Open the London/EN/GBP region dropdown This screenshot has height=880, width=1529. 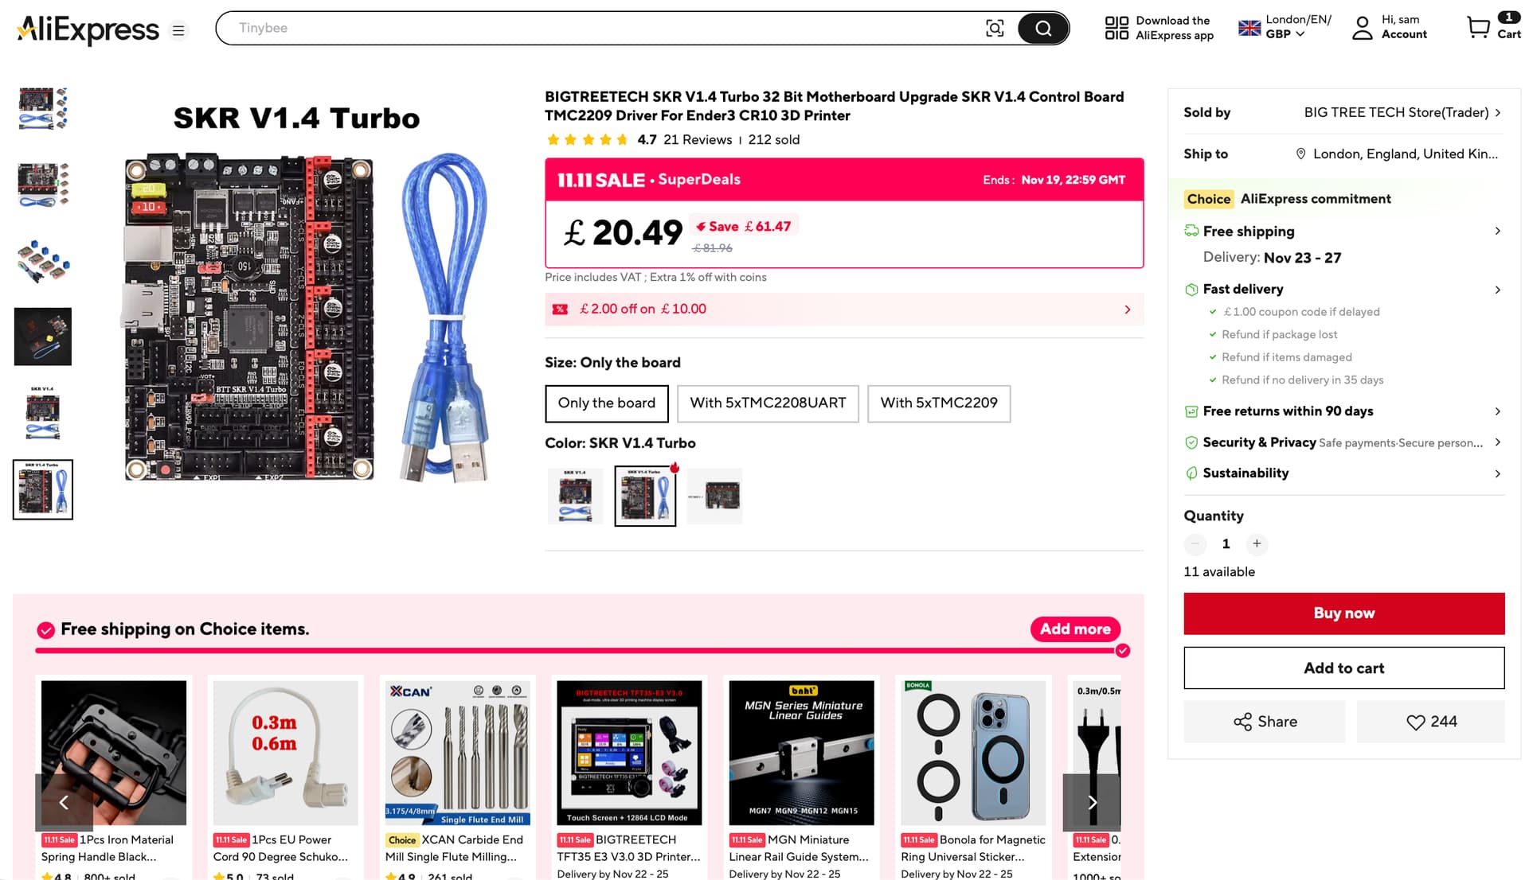(x=1285, y=27)
